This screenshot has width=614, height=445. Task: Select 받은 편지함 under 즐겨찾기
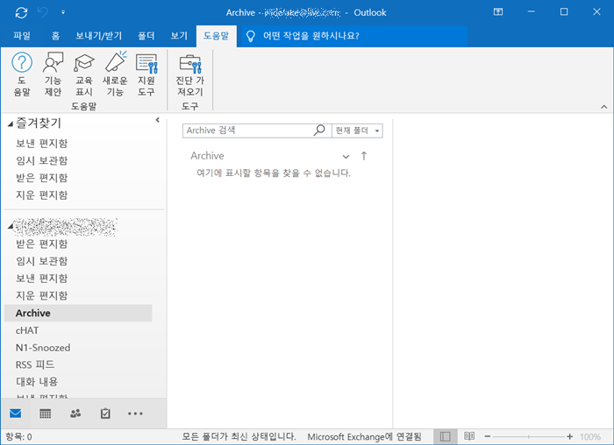[41, 178]
